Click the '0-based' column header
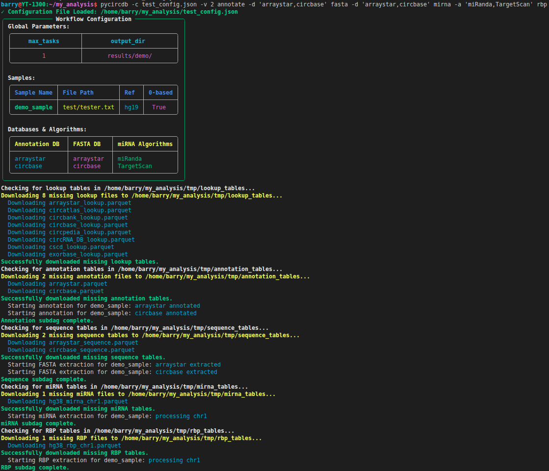This screenshot has height=471, width=549. tap(160, 93)
